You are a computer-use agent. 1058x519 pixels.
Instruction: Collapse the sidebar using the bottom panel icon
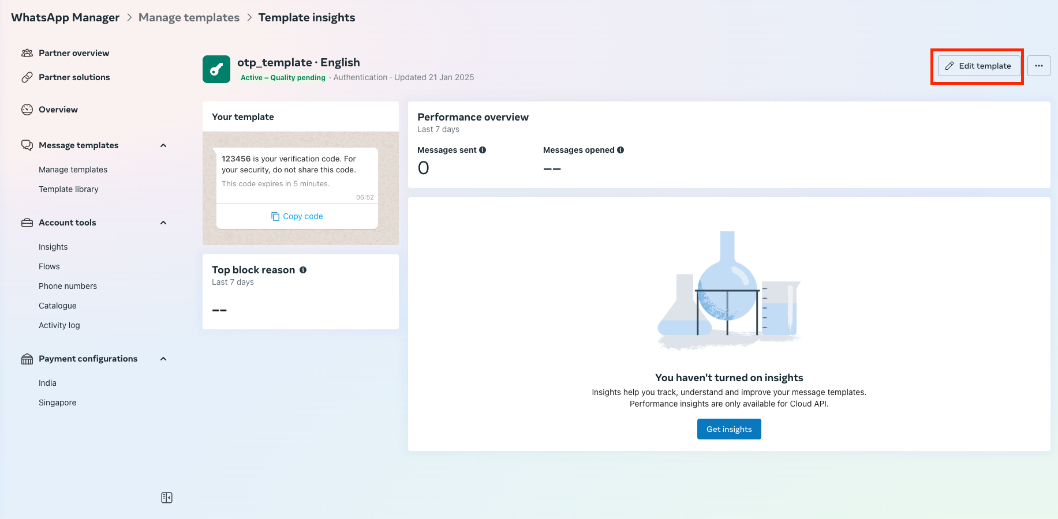click(x=167, y=498)
